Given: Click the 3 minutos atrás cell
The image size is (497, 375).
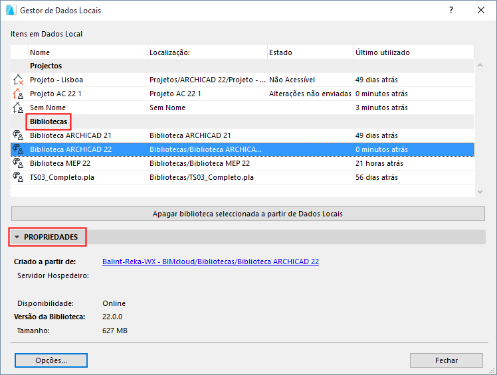Looking at the screenshot, I should click(381, 108).
